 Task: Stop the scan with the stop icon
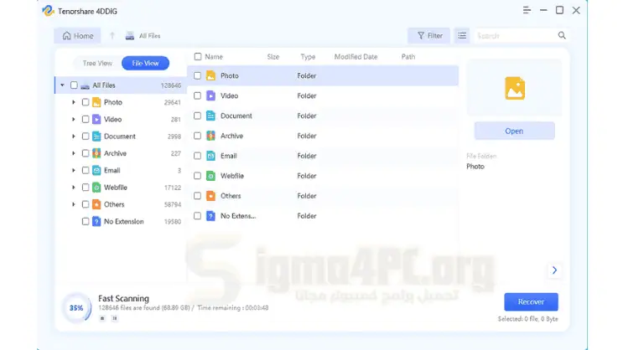tap(102, 318)
